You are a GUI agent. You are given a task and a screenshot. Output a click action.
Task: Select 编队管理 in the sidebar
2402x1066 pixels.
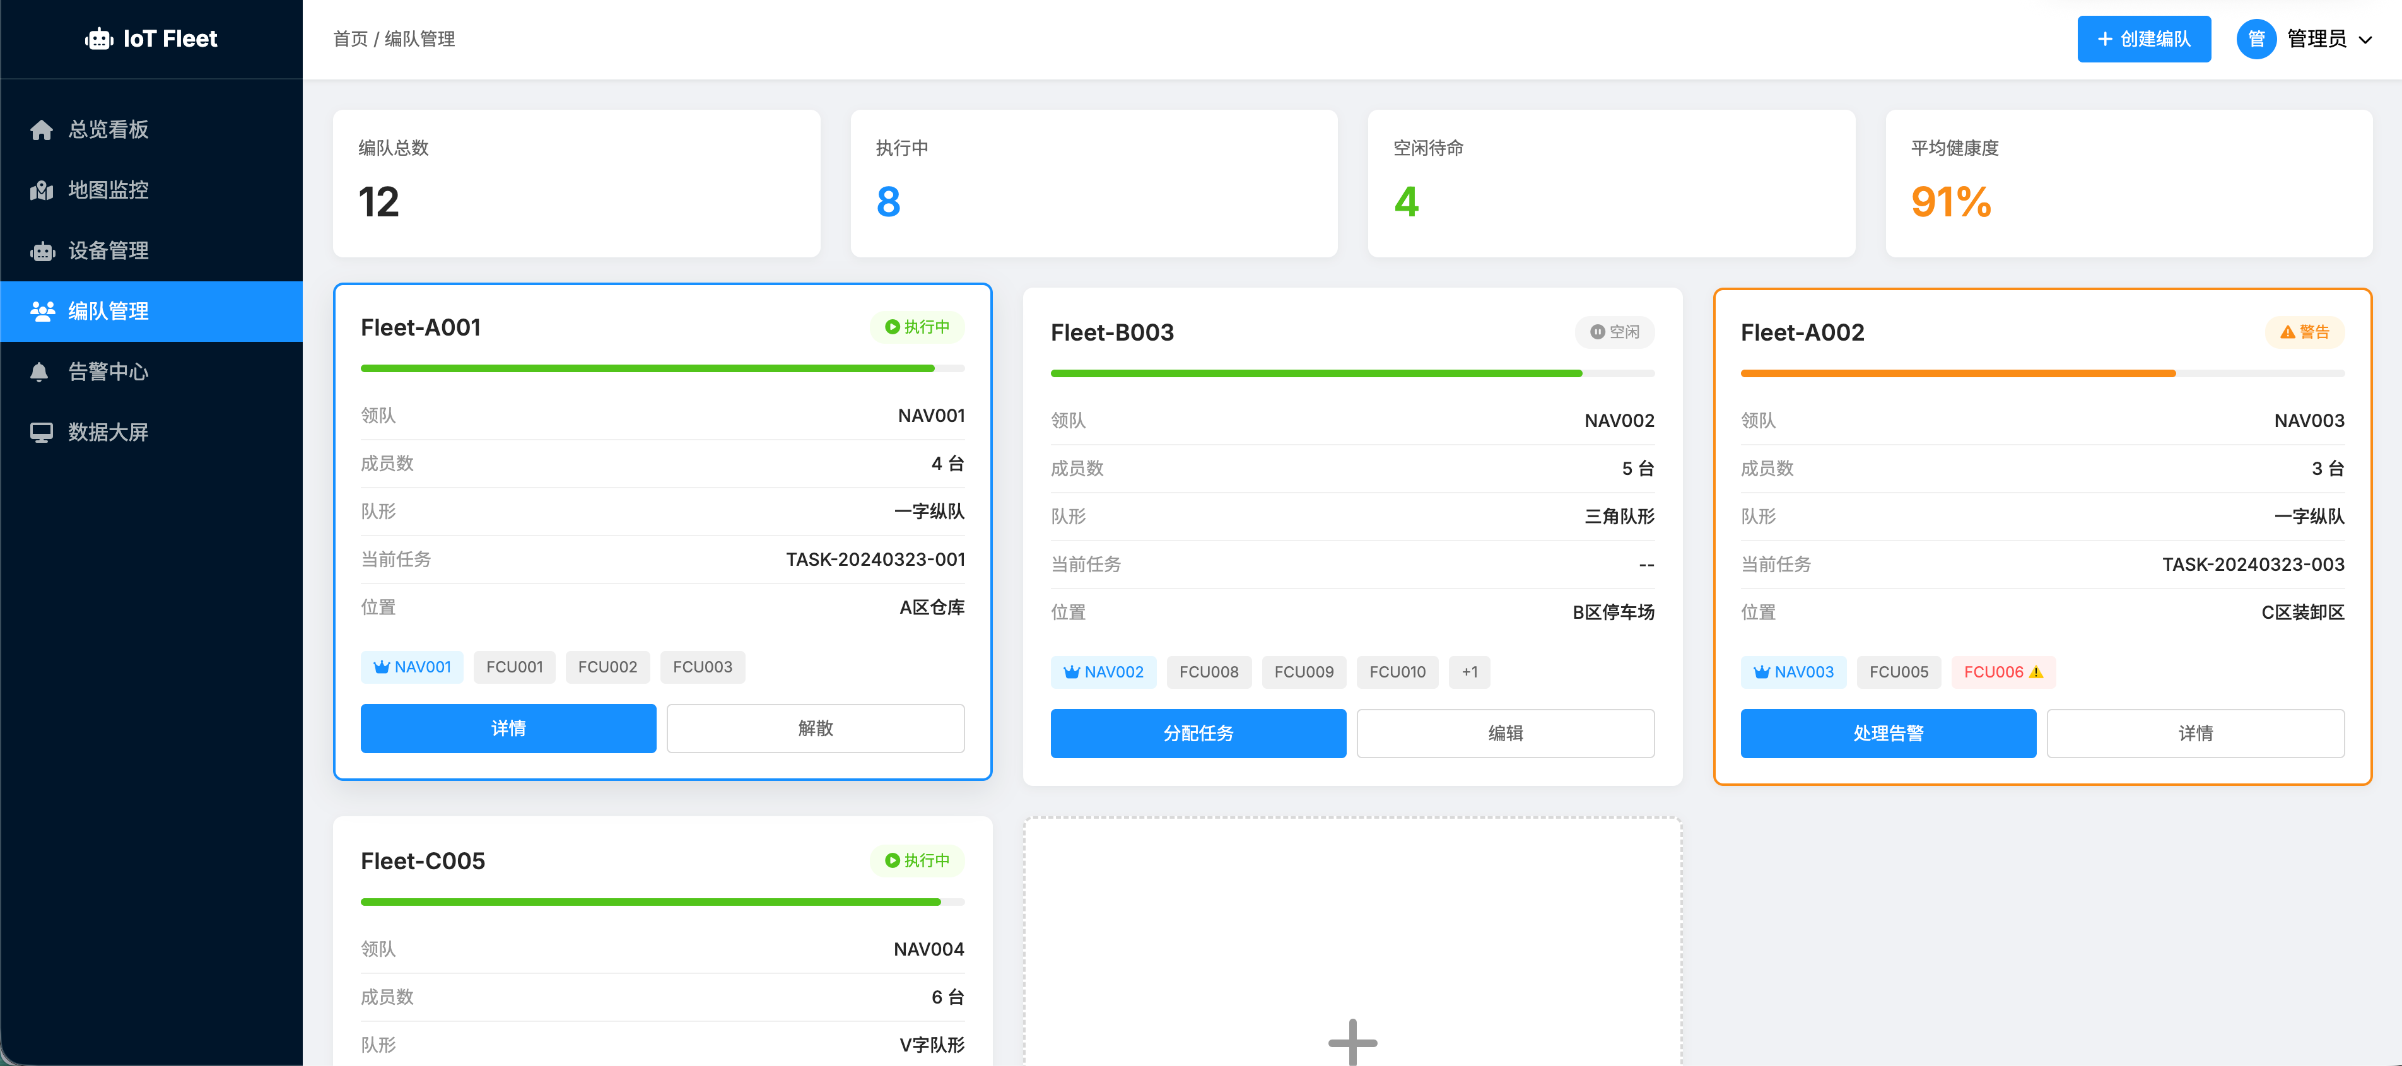tap(151, 312)
